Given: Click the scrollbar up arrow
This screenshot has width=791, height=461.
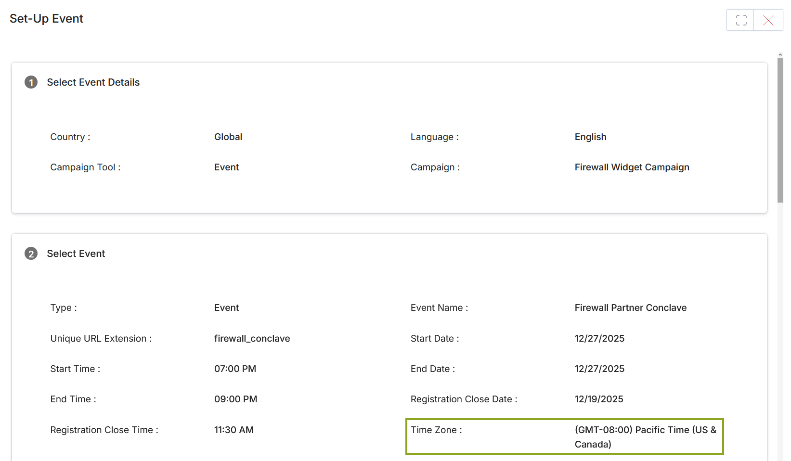Looking at the screenshot, I should point(780,55).
